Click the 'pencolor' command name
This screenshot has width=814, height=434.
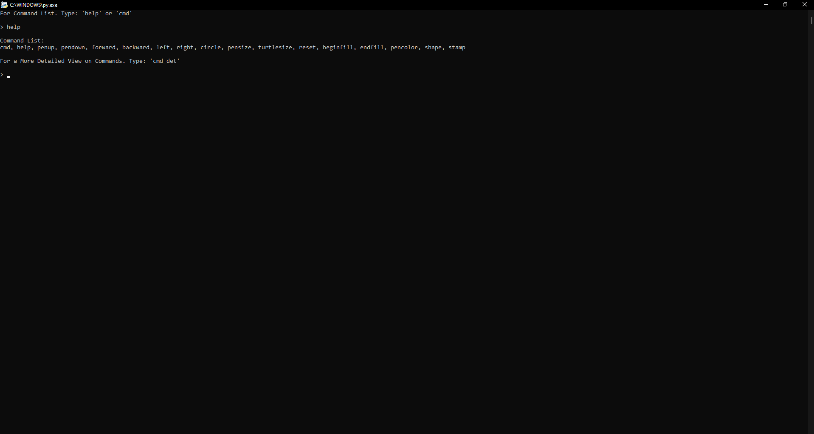tap(404, 48)
